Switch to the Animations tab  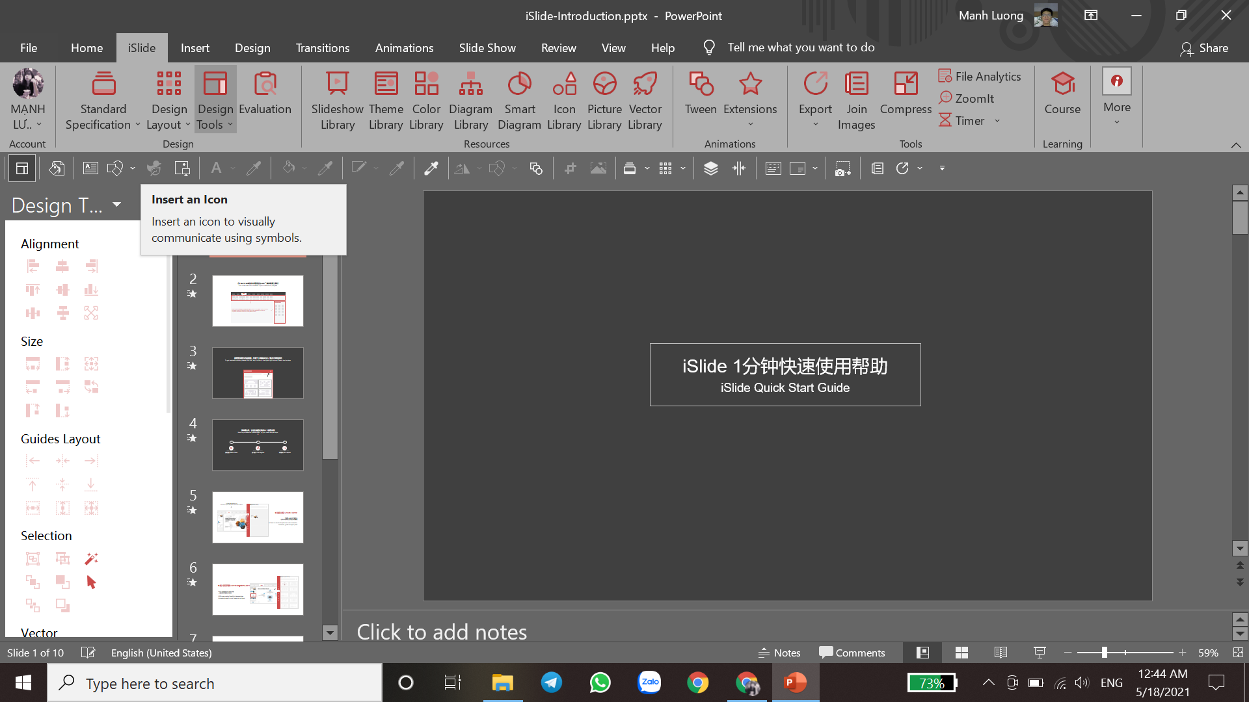click(404, 47)
